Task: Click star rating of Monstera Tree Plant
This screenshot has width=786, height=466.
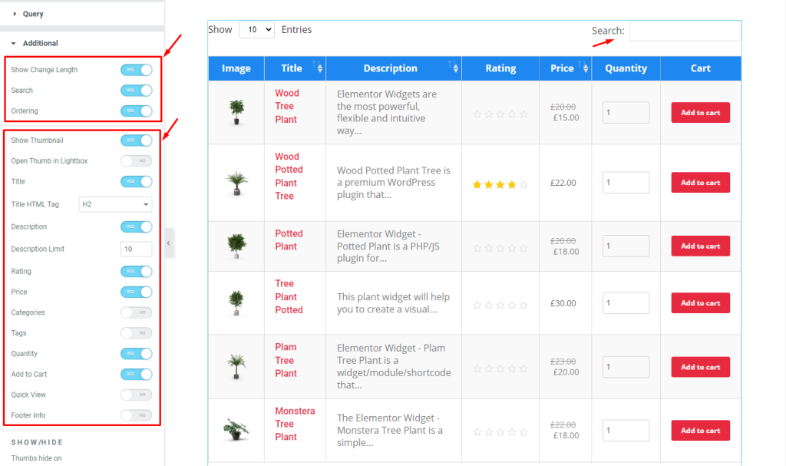Action: point(500,432)
